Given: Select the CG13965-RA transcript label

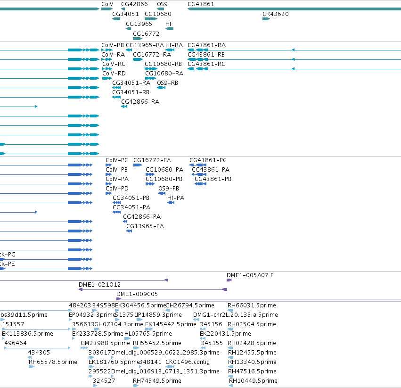Looking at the screenshot, I should 145,45.
